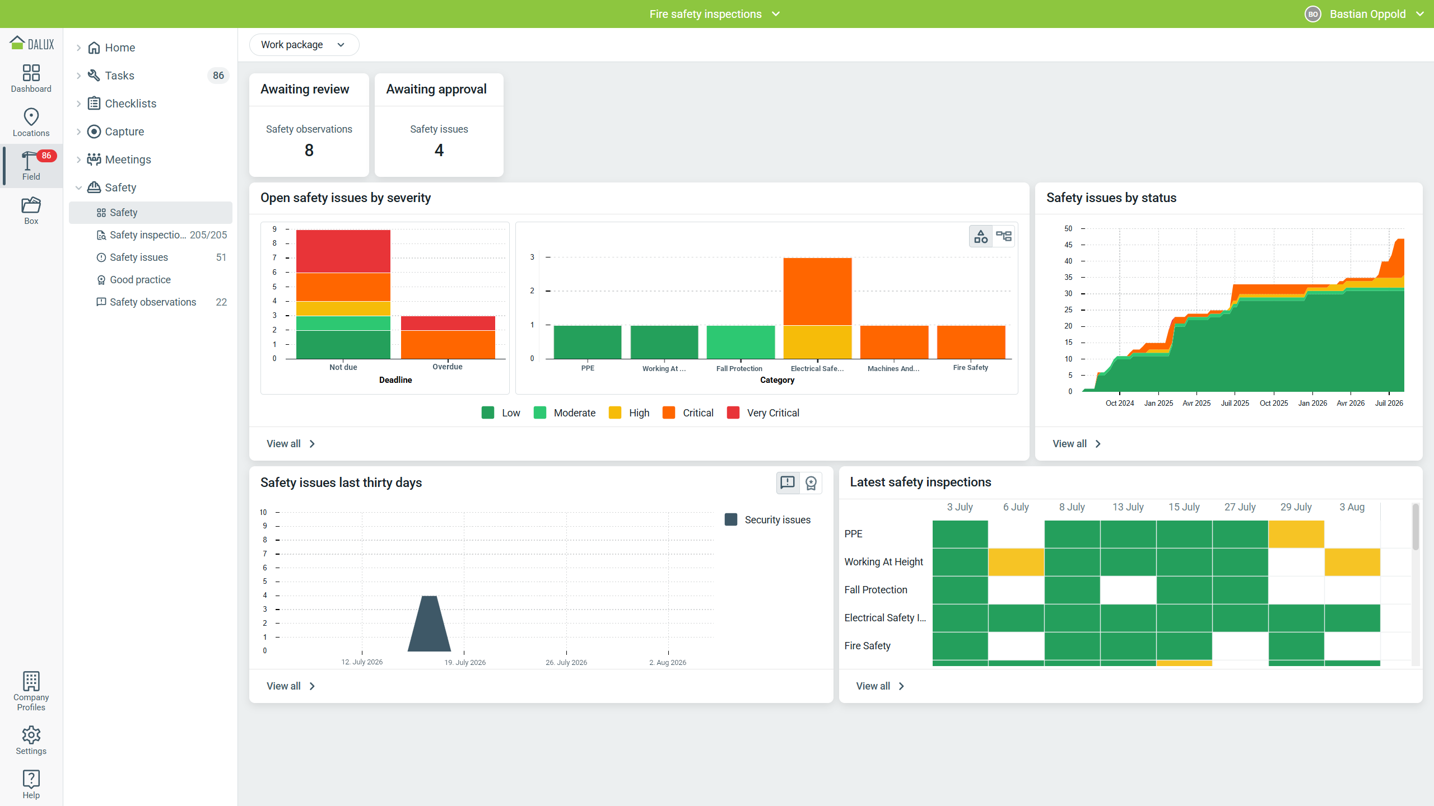Expand the Tasks tree section
Image resolution: width=1434 pixels, height=806 pixels.
78,76
